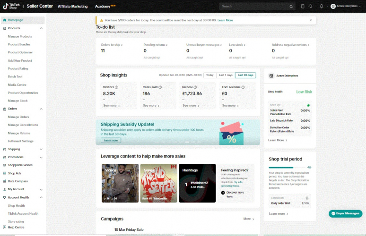
Task: Collapse the Orders sidebar section
Action: click(41, 109)
